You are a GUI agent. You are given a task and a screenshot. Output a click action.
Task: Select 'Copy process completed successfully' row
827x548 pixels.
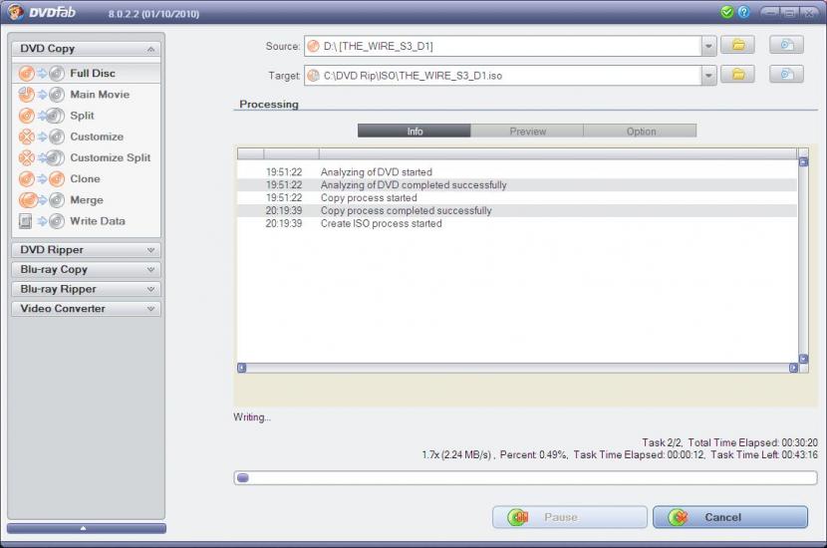(517, 210)
